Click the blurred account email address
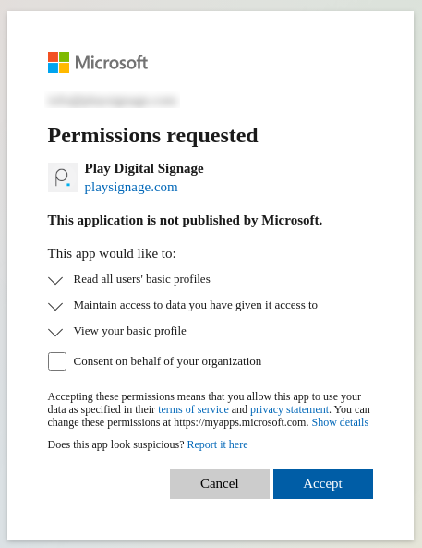This screenshot has width=422, height=548. pos(112,101)
